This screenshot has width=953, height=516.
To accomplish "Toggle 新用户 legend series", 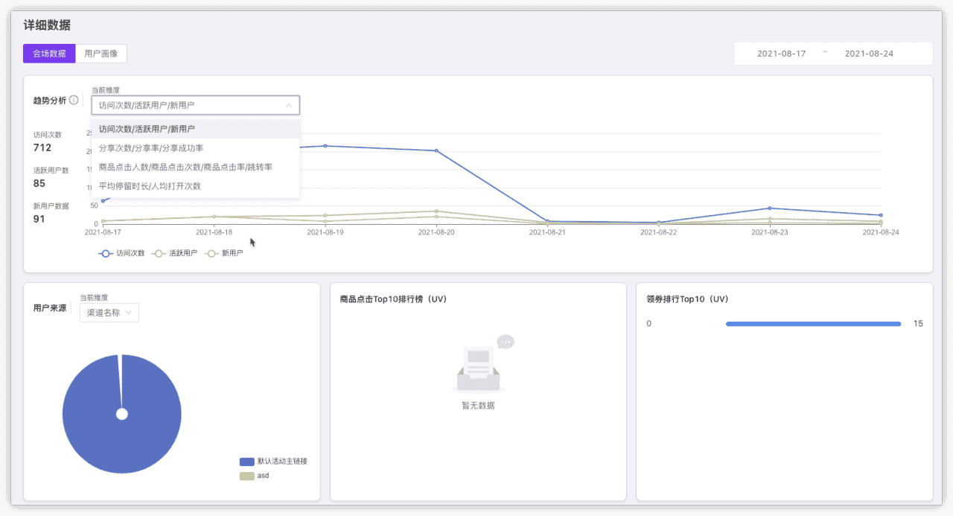I will click(223, 253).
